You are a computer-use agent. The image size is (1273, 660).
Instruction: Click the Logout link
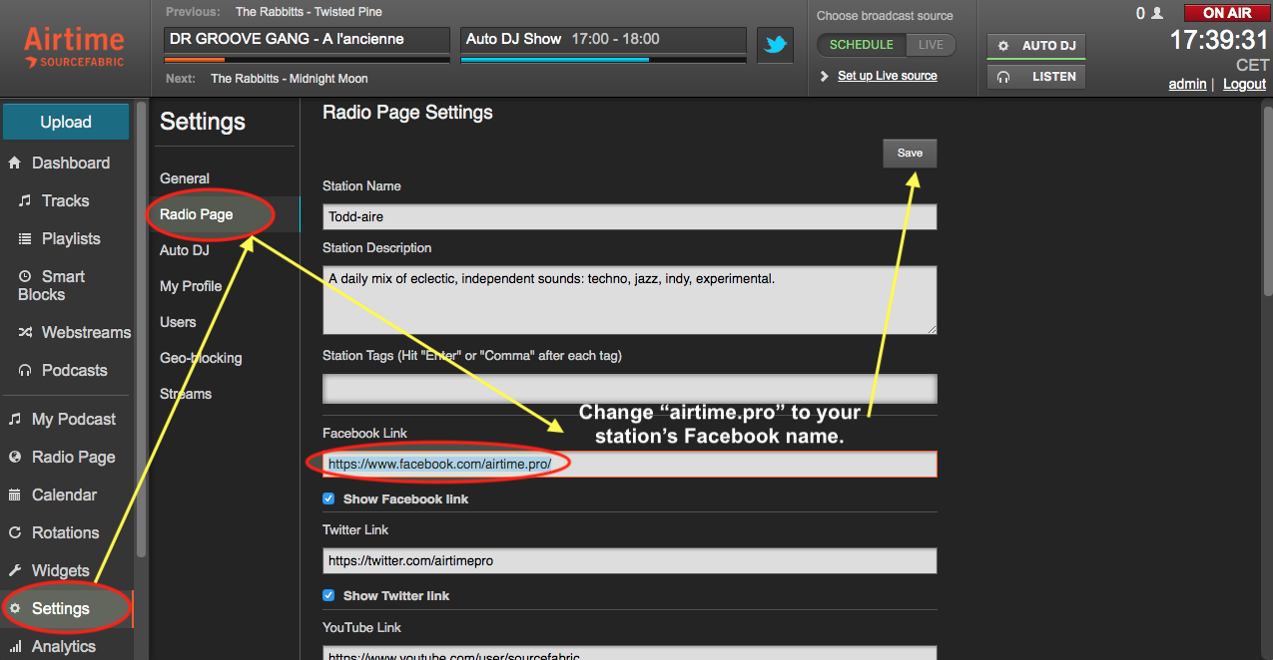pos(1244,84)
